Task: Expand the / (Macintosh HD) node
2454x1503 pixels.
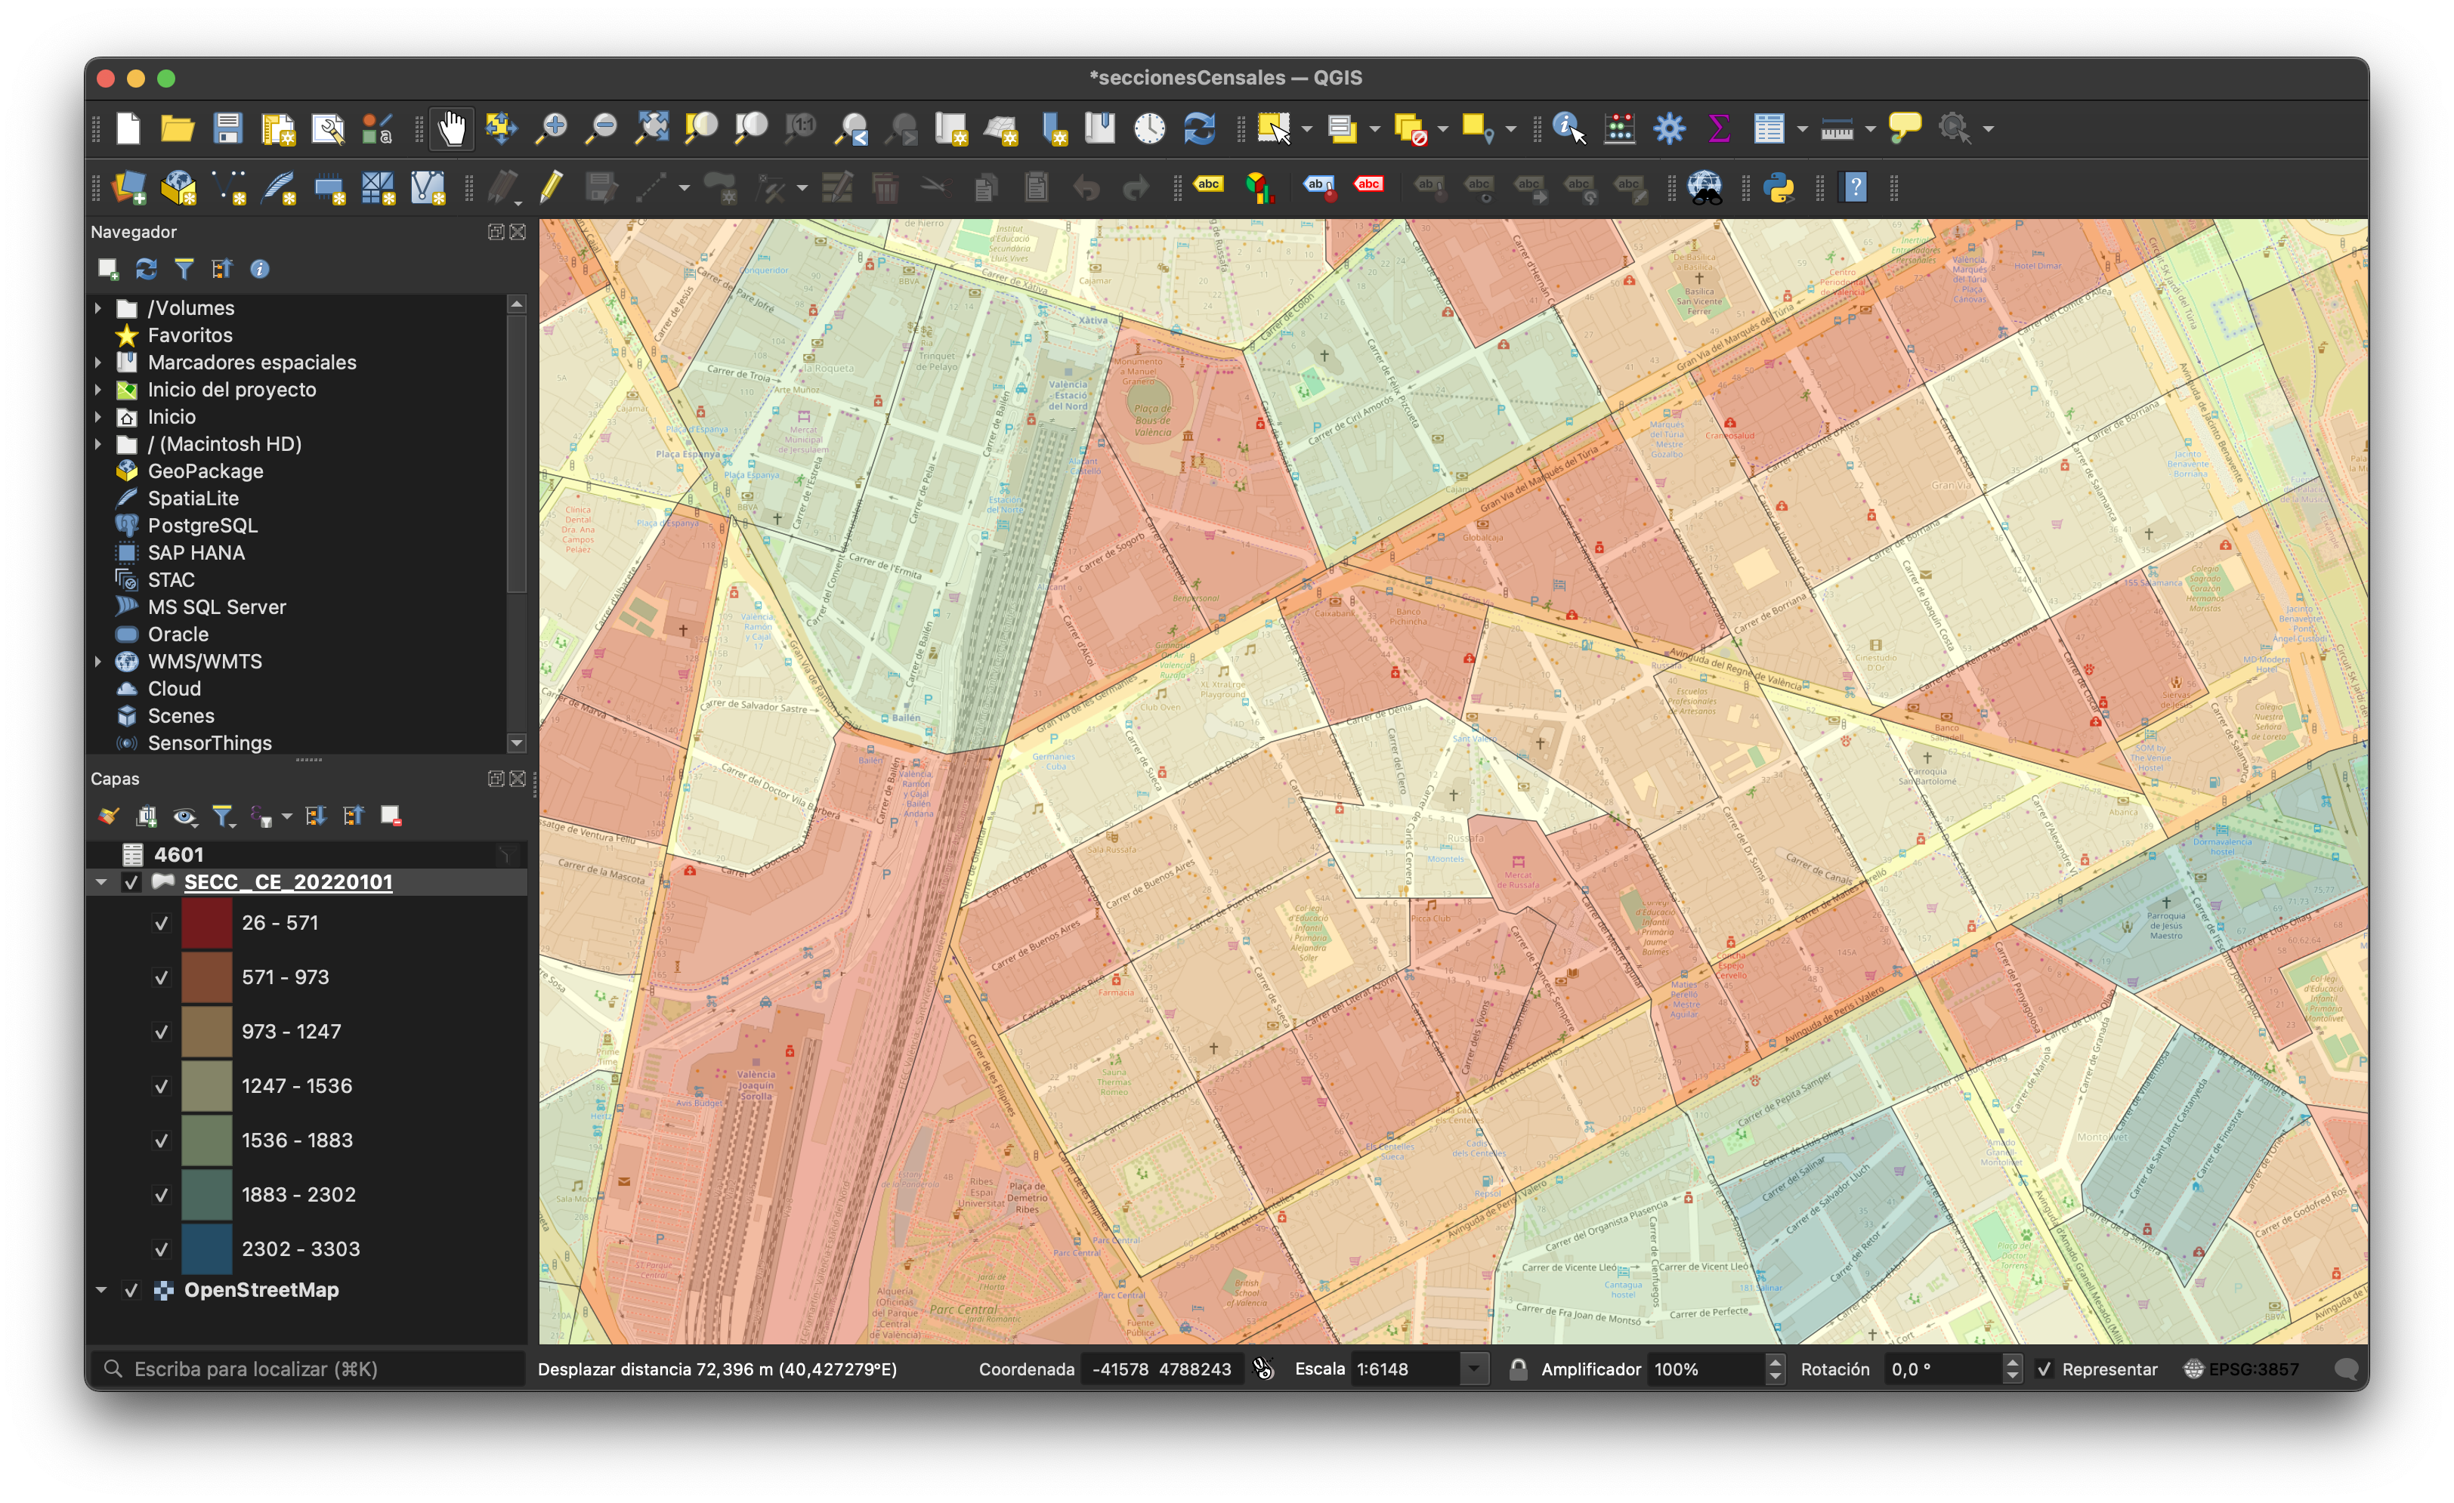Action: [97, 444]
